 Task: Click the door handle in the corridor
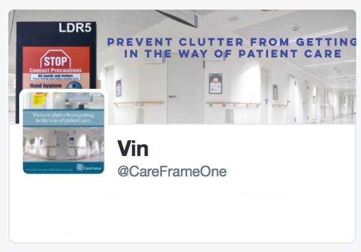pyautogui.click(x=172, y=97)
